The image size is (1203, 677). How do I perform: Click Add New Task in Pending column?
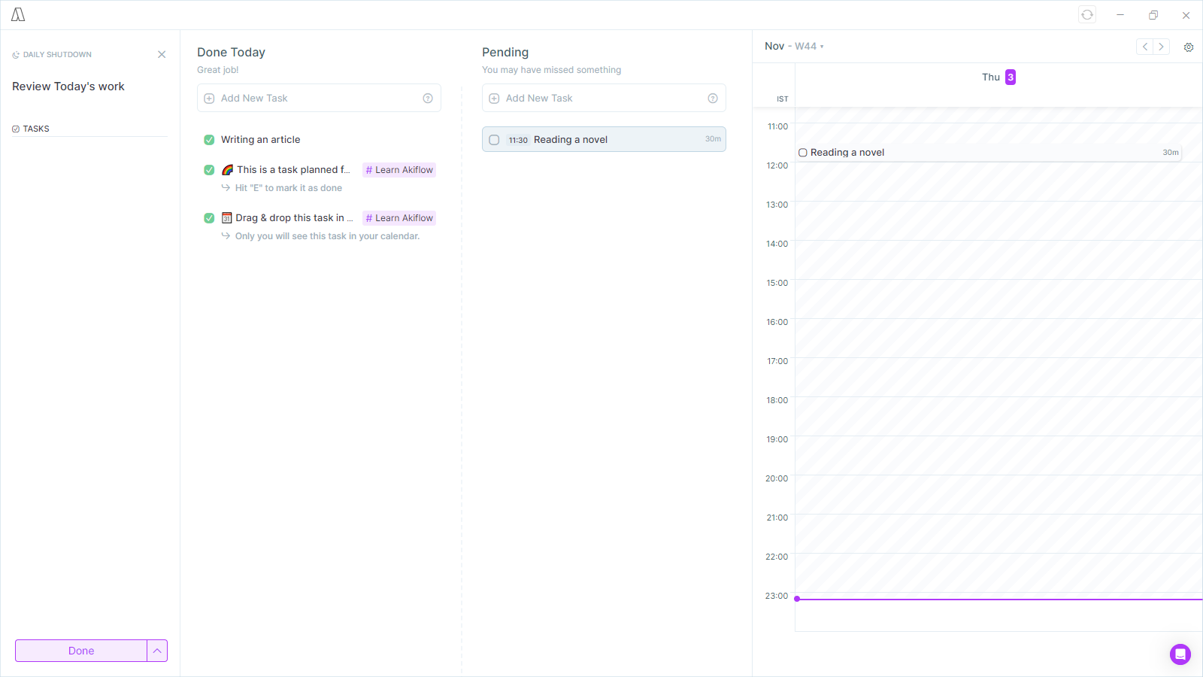[x=604, y=98]
